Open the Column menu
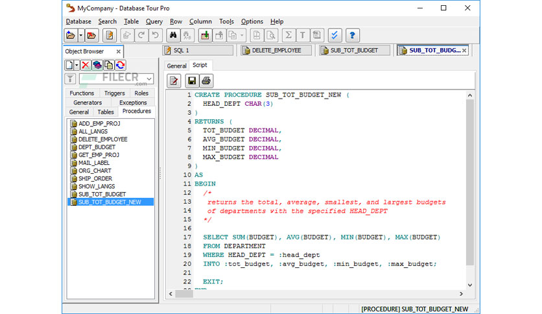This screenshot has height=314, width=542. pyautogui.click(x=200, y=21)
